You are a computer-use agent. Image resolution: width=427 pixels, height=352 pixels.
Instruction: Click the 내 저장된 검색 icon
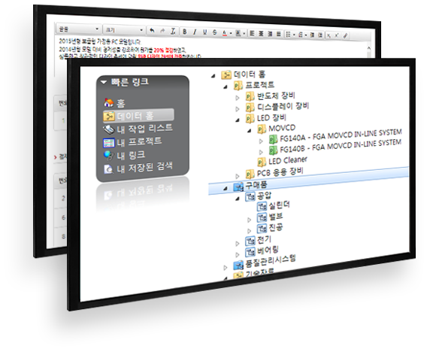tap(109, 169)
